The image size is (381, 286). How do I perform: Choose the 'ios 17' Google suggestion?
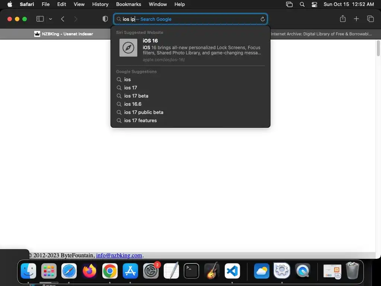pos(190,88)
